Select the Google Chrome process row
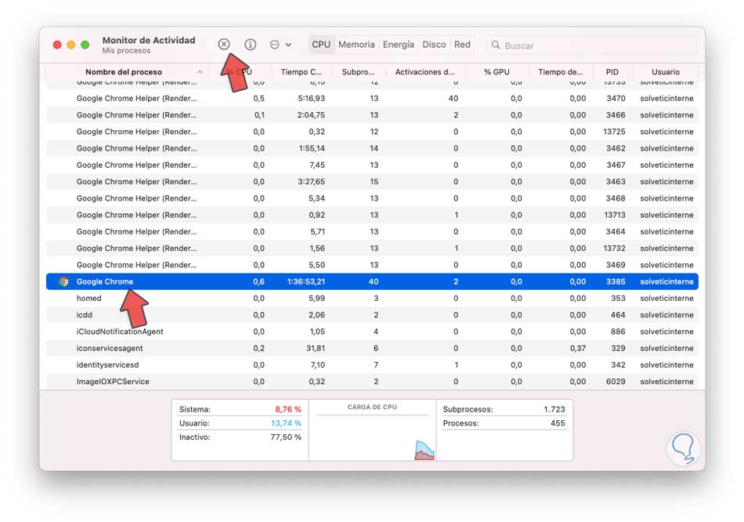Image resolution: width=744 pixels, height=522 pixels. click(x=372, y=281)
